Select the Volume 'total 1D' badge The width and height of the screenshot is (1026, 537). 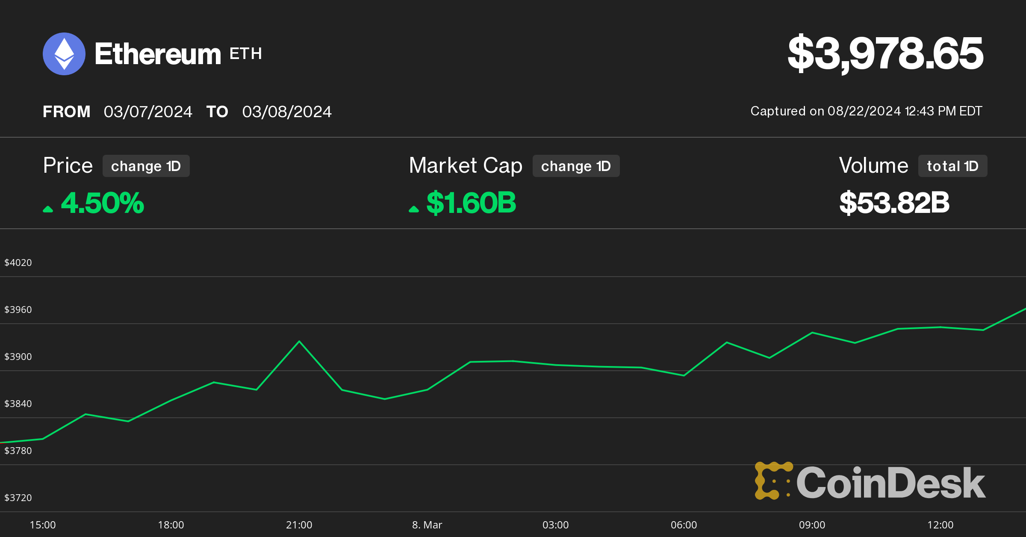click(953, 166)
